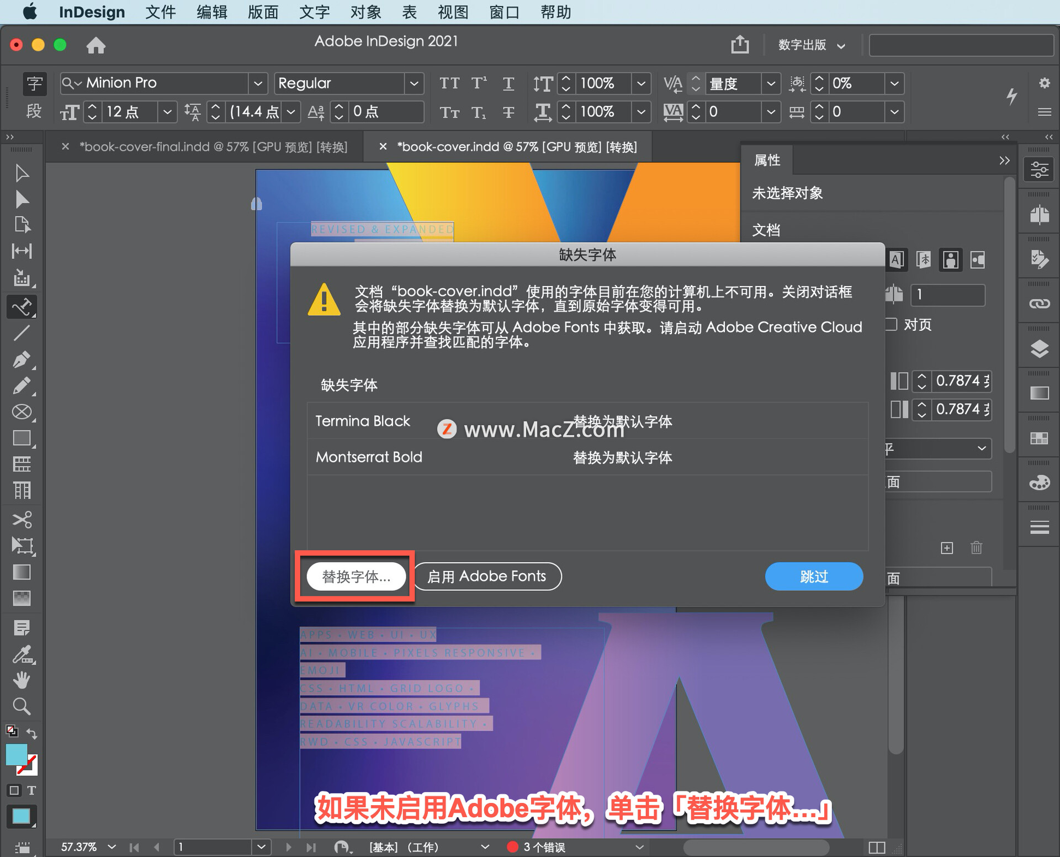Click the 跳过 button
1060x857 pixels.
point(813,576)
